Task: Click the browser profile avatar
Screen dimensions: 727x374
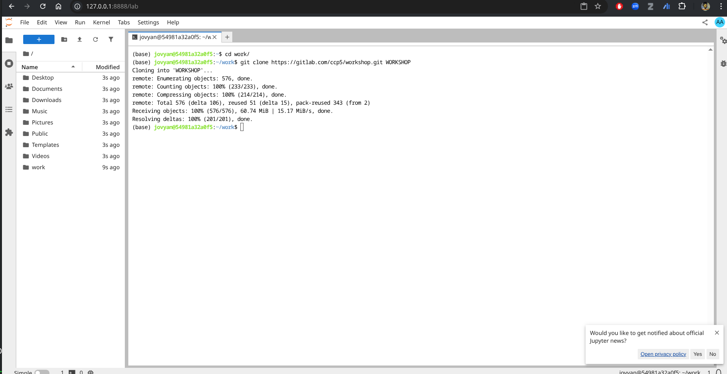Action: pos(705,6)
